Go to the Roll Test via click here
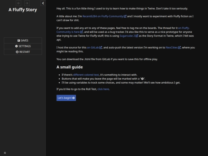The image size is (208, 156). tap(103, 89)
